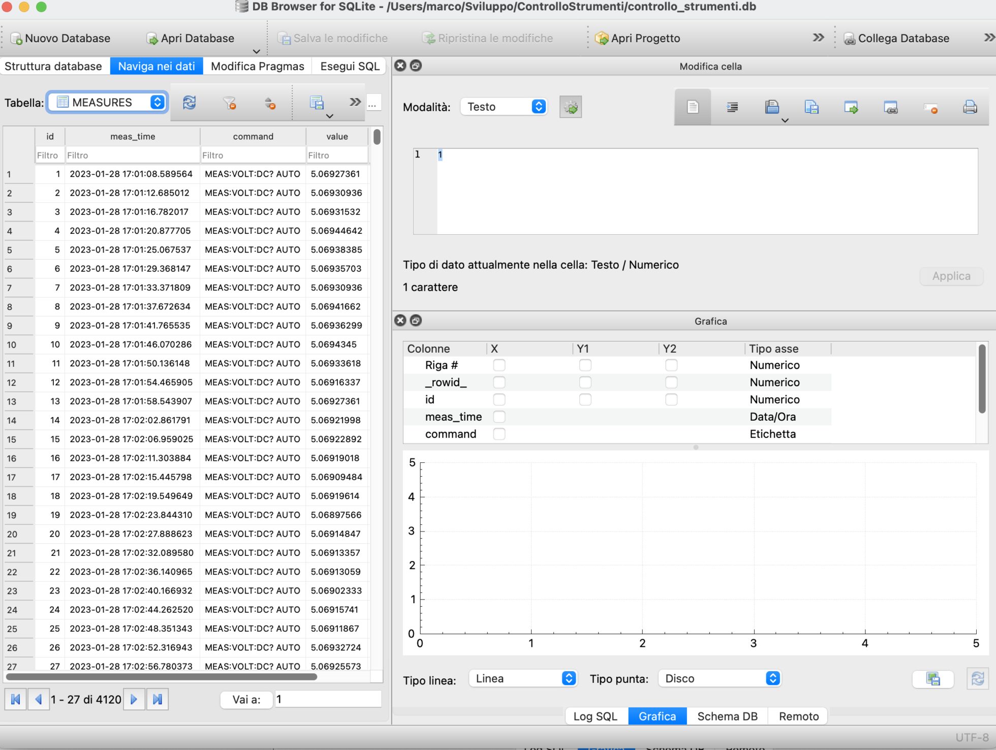
Task: Click the table's horizontal scrollbar
Action: click(162, 676)
